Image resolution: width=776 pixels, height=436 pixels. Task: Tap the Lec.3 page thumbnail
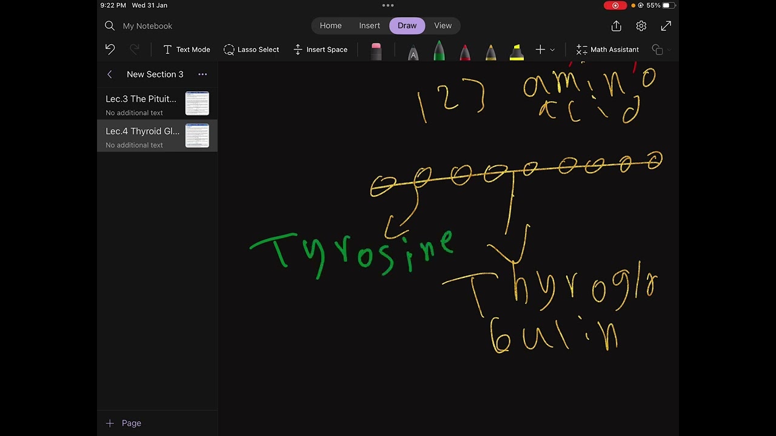197,104
